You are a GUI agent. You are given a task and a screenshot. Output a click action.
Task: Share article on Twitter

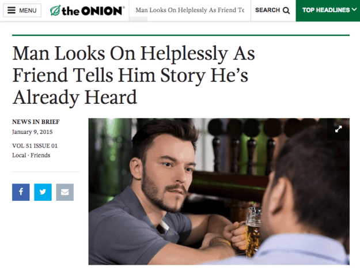(x=43, y=192)
